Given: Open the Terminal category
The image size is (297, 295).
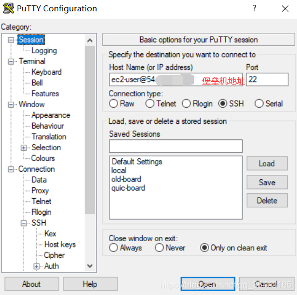Looking at the screenshot, I should click(32, 61).
